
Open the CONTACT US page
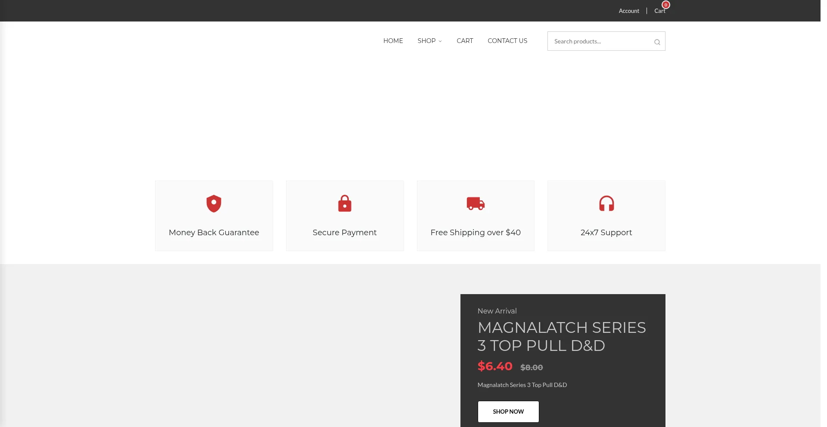507,41
